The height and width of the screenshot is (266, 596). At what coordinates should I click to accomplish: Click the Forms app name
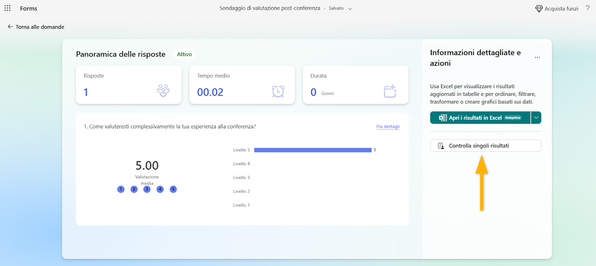tap(29, 9)
